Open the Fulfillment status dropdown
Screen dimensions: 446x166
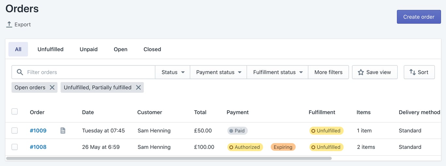pos(278,72)
